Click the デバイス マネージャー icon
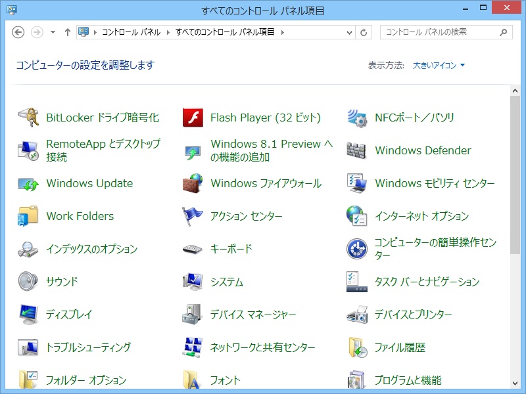Image resolution: width=526 pixels, height=394 pixels. coord(193,315)
